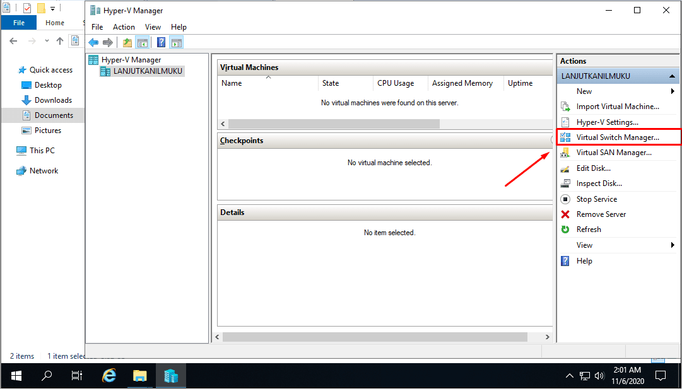The width and height of the screenshot is (682, 389).
Task: Open the View menu
Action: pyautogui.click(x=153, y=27)
